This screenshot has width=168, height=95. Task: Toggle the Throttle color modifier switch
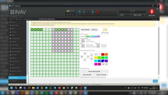click(82, 40)
